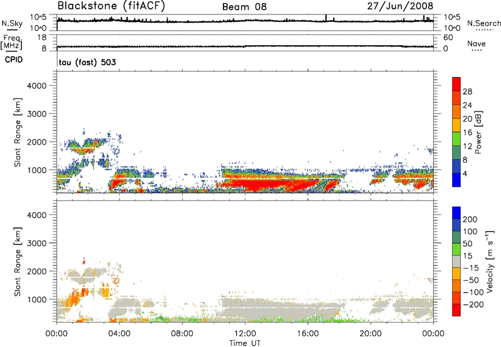Click the 'Blackstone (fitACF)' title text

pyautogui.click(x=111, y=6)
